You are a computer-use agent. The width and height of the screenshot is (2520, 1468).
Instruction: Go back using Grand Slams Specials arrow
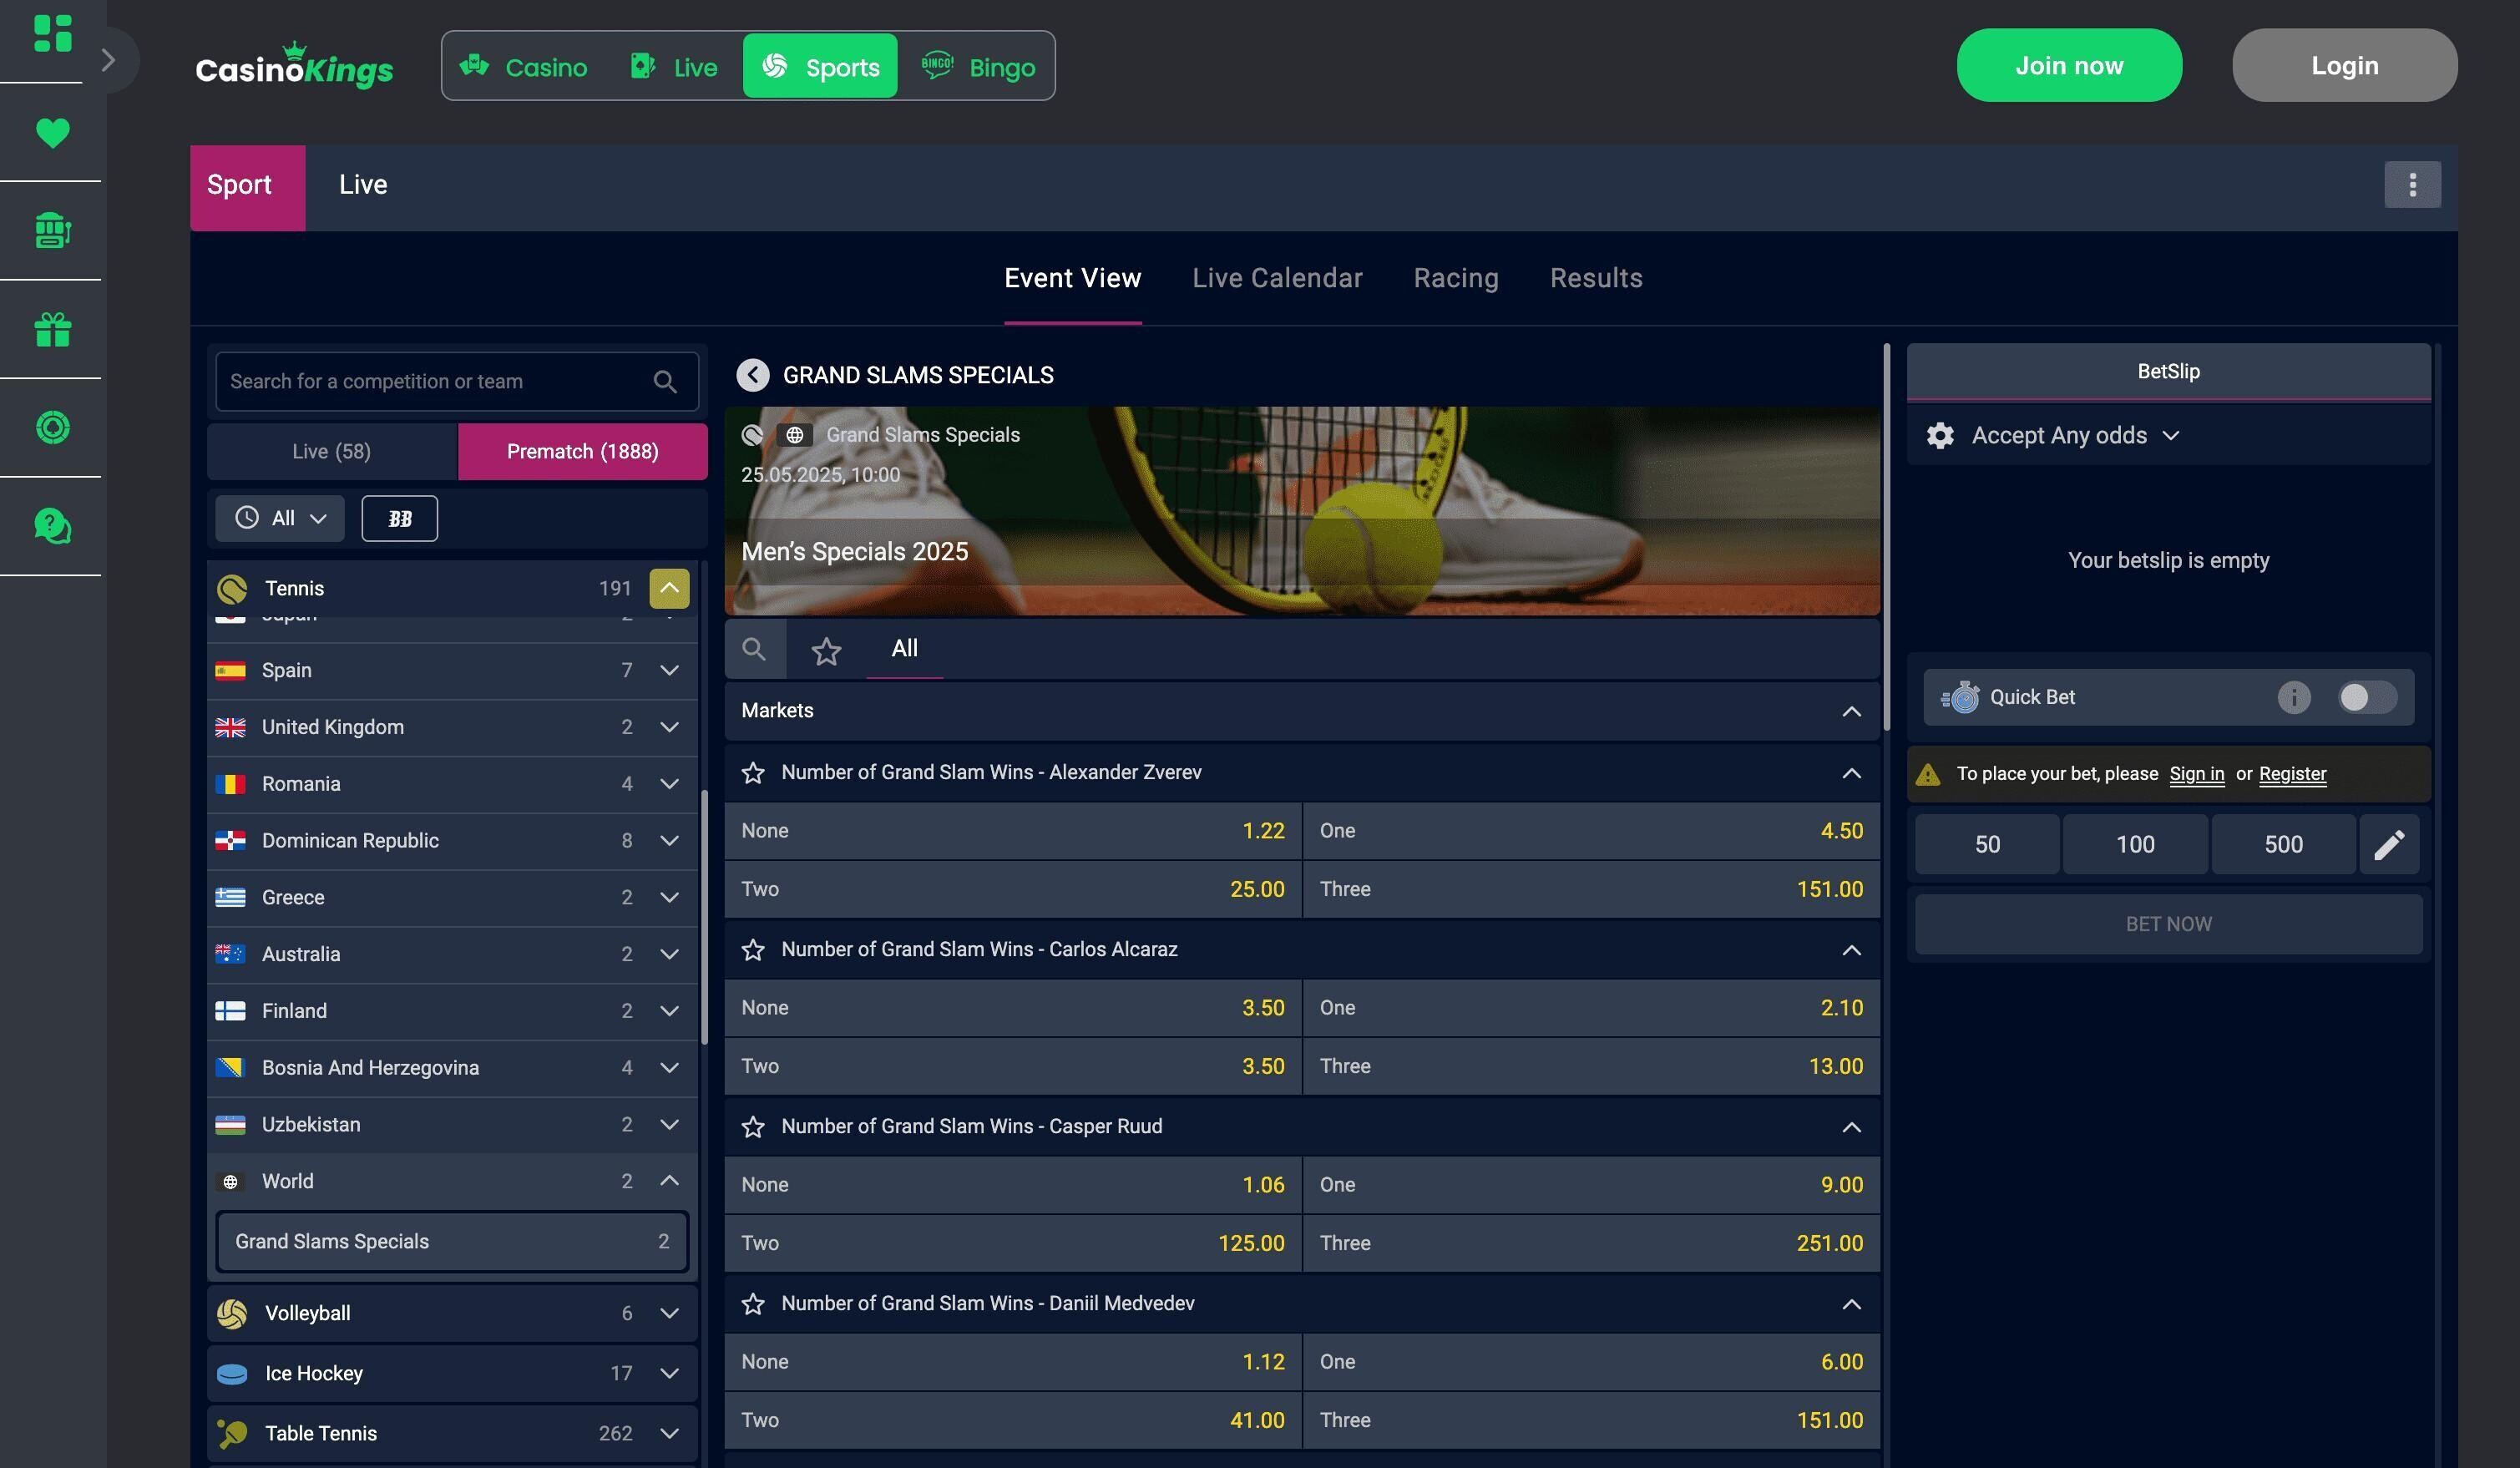pos(753,375)
